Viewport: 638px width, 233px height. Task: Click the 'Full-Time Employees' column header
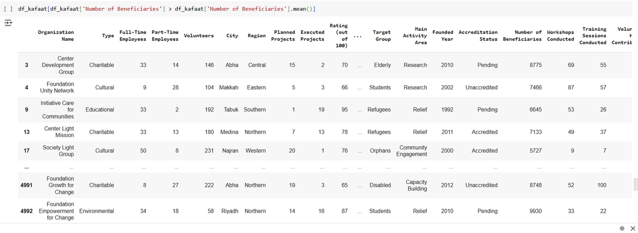click(133, 36)
